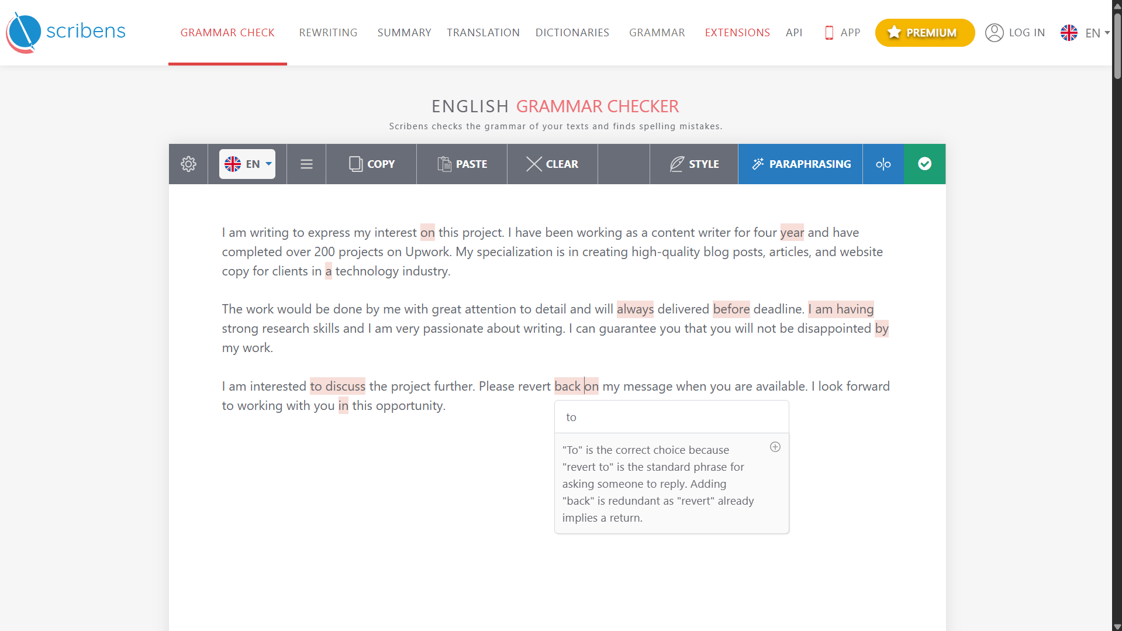Screen dimensions: 1122x631
Task: Click the CLEAR toolbar button
Action: pos(553,164)
